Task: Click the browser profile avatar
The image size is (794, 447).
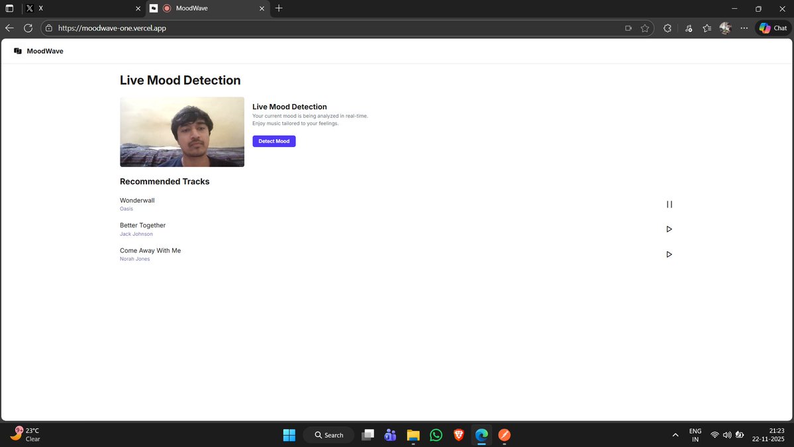Action: tap(724, 28)
